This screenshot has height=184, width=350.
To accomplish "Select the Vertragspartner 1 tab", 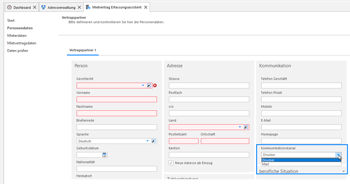I will tap(83, 50).
